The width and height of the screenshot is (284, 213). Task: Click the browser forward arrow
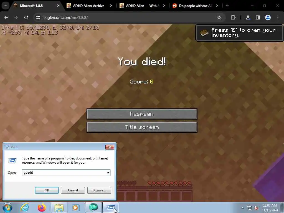pyautogui.click(x=16, y=17)
